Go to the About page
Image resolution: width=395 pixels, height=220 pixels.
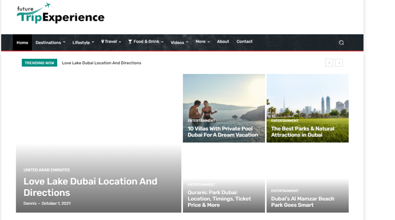(223, 41)
